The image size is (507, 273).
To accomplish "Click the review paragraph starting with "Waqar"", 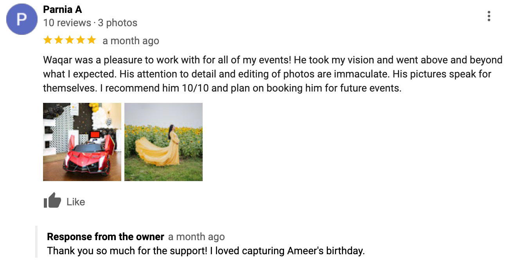I will (x=272, y=74).
